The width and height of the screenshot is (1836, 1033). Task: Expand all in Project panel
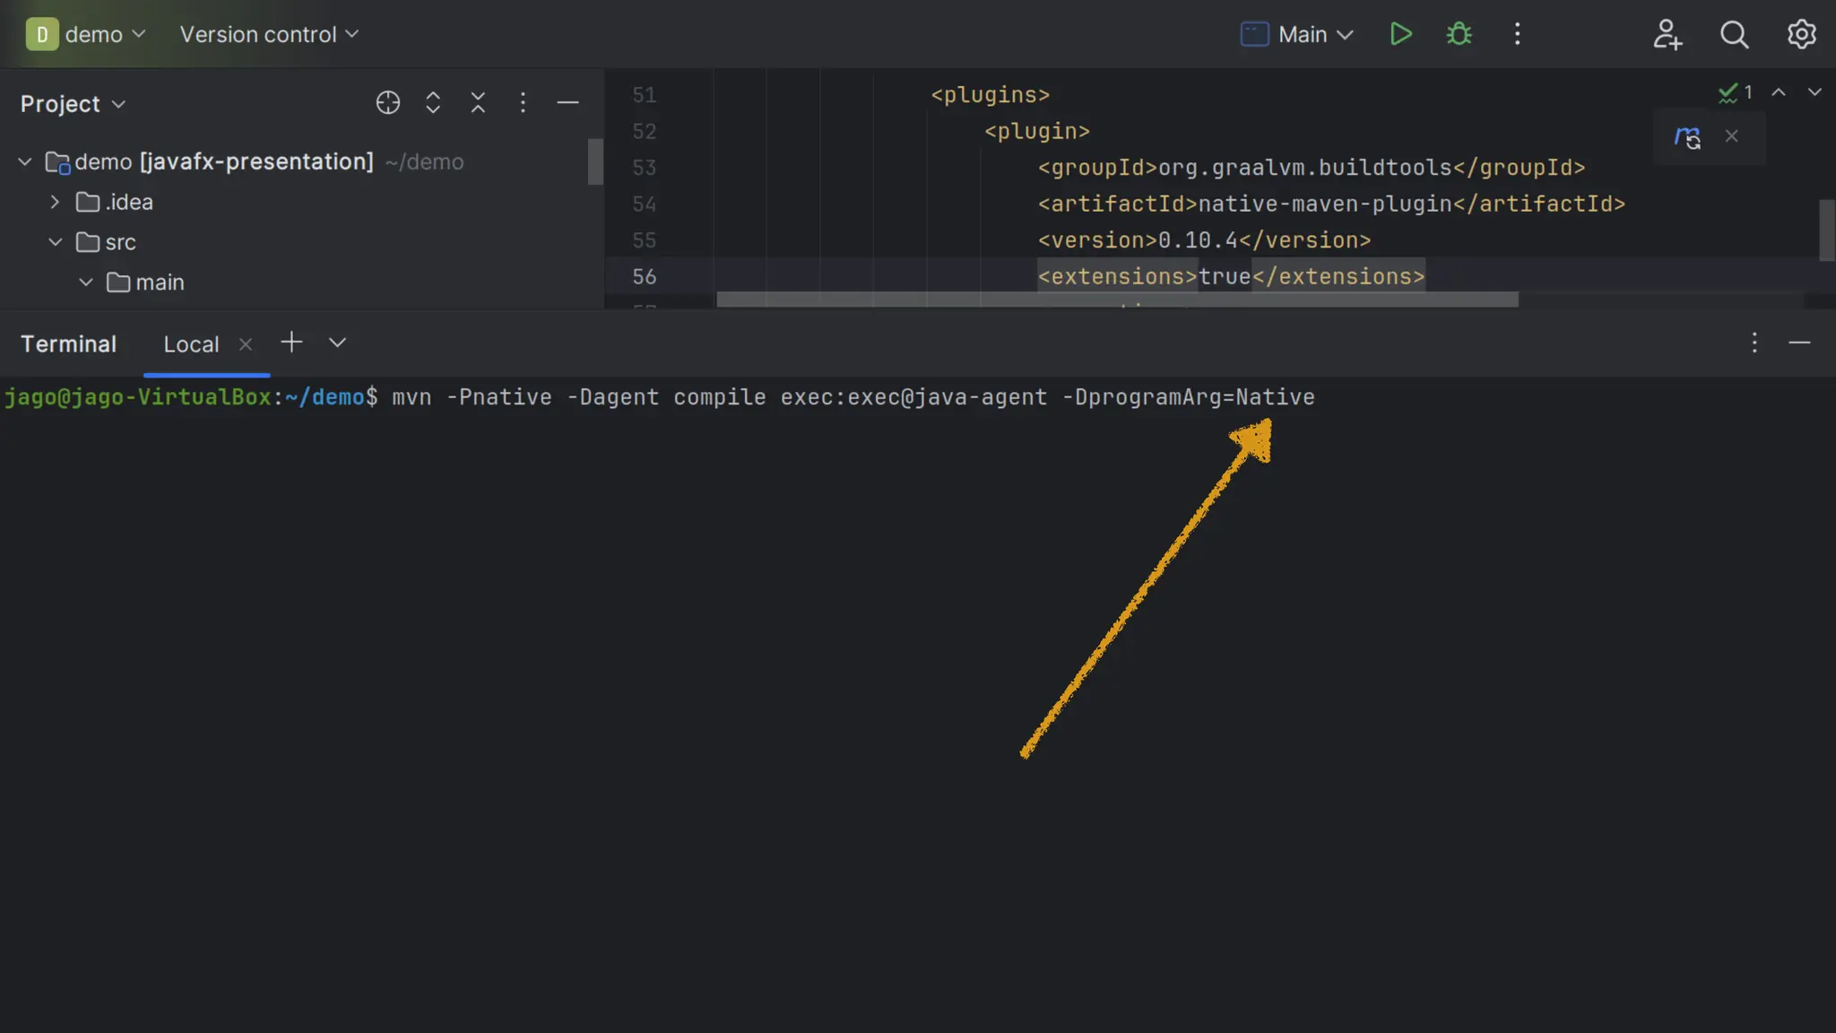pyautogui.click(x=433, y=103)
